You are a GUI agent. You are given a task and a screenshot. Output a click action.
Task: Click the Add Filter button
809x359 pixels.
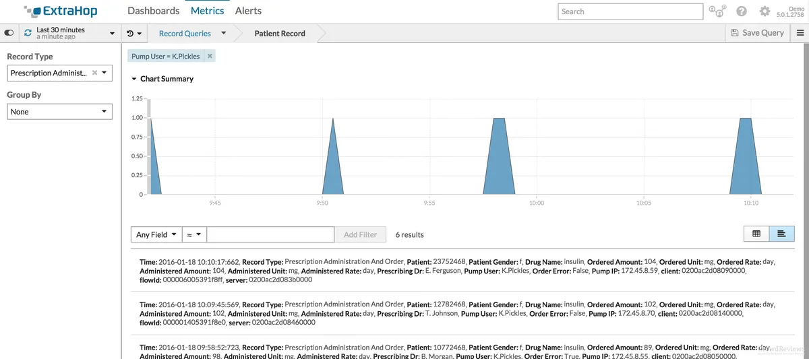coord(360,234)
